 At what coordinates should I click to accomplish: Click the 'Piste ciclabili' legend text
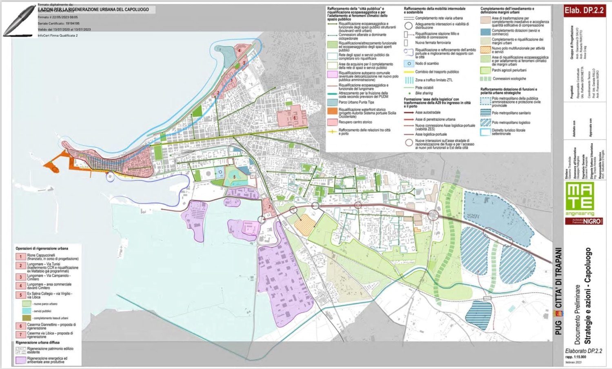(x=424, y=88)
